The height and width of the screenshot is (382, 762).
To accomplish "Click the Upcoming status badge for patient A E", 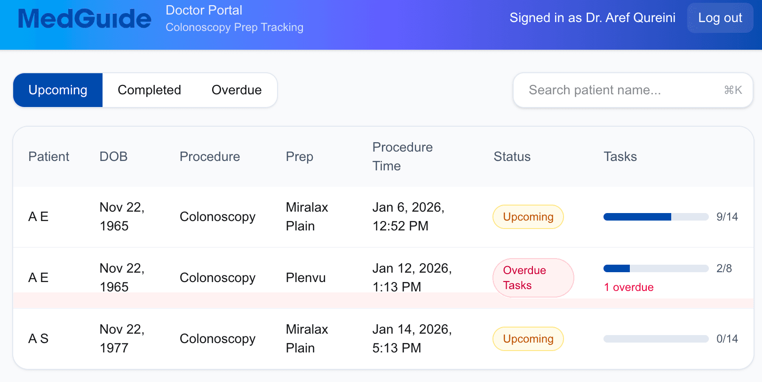I will 528,217.
